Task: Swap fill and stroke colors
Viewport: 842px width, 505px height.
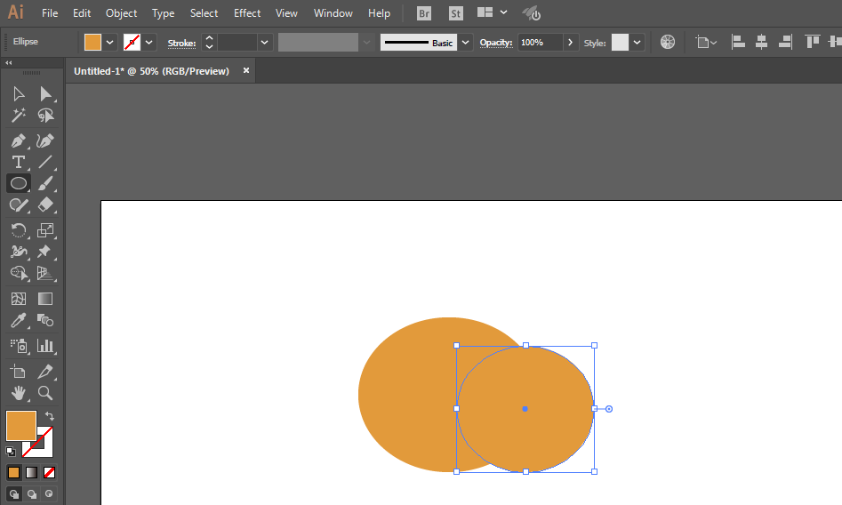Action: (x=50, y=416)
